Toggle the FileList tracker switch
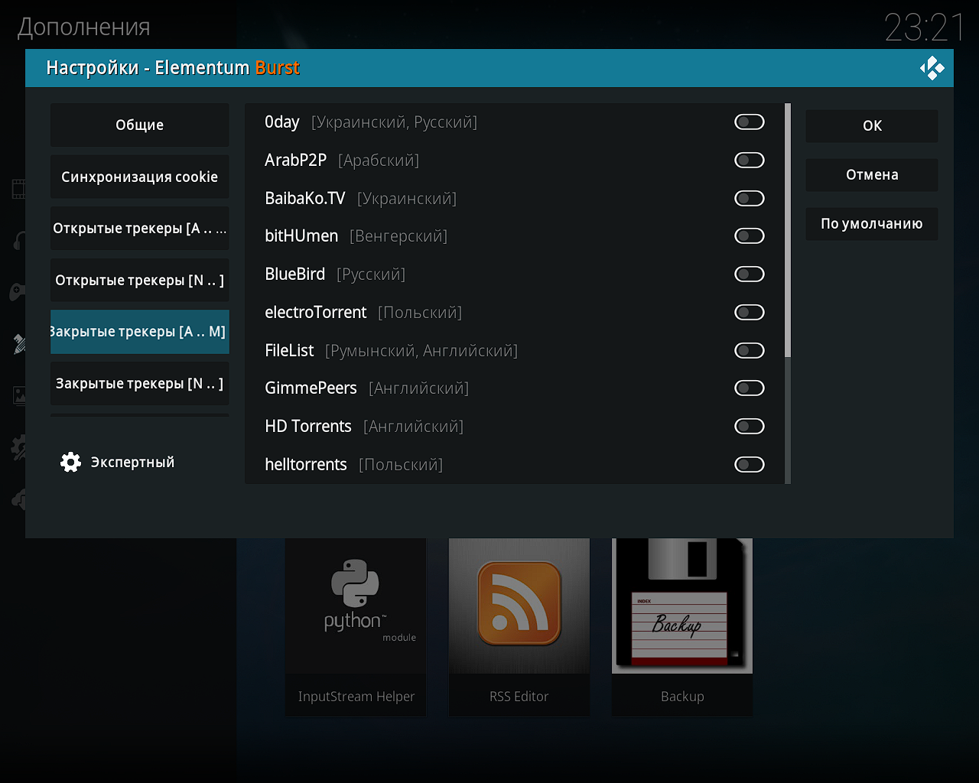Viewport: 979px width, 783px height. point(749,350)
